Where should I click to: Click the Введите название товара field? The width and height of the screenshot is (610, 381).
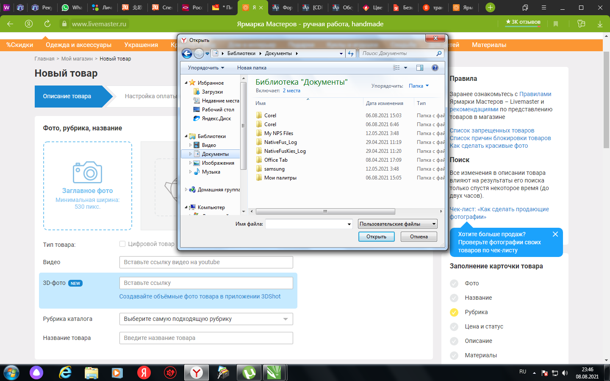click(x=206, y=338)
